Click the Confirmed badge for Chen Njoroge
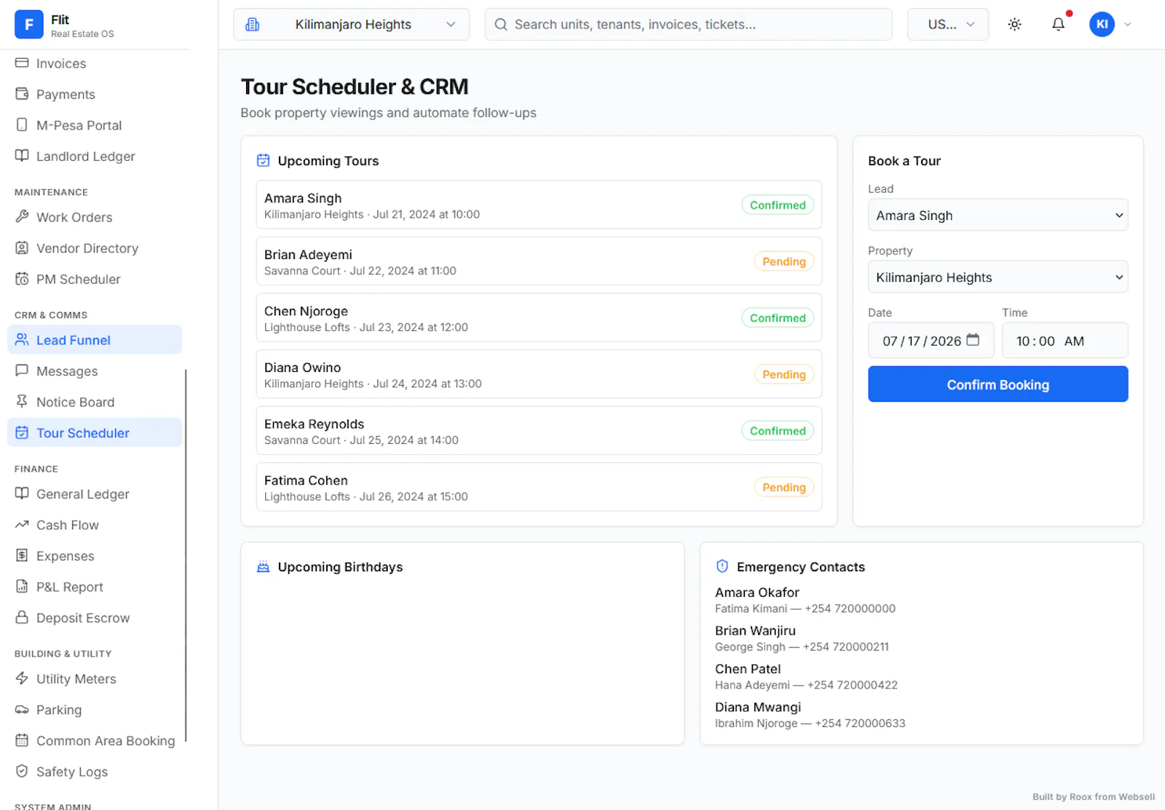1165x810 pixels. click(x=778, y=318)
